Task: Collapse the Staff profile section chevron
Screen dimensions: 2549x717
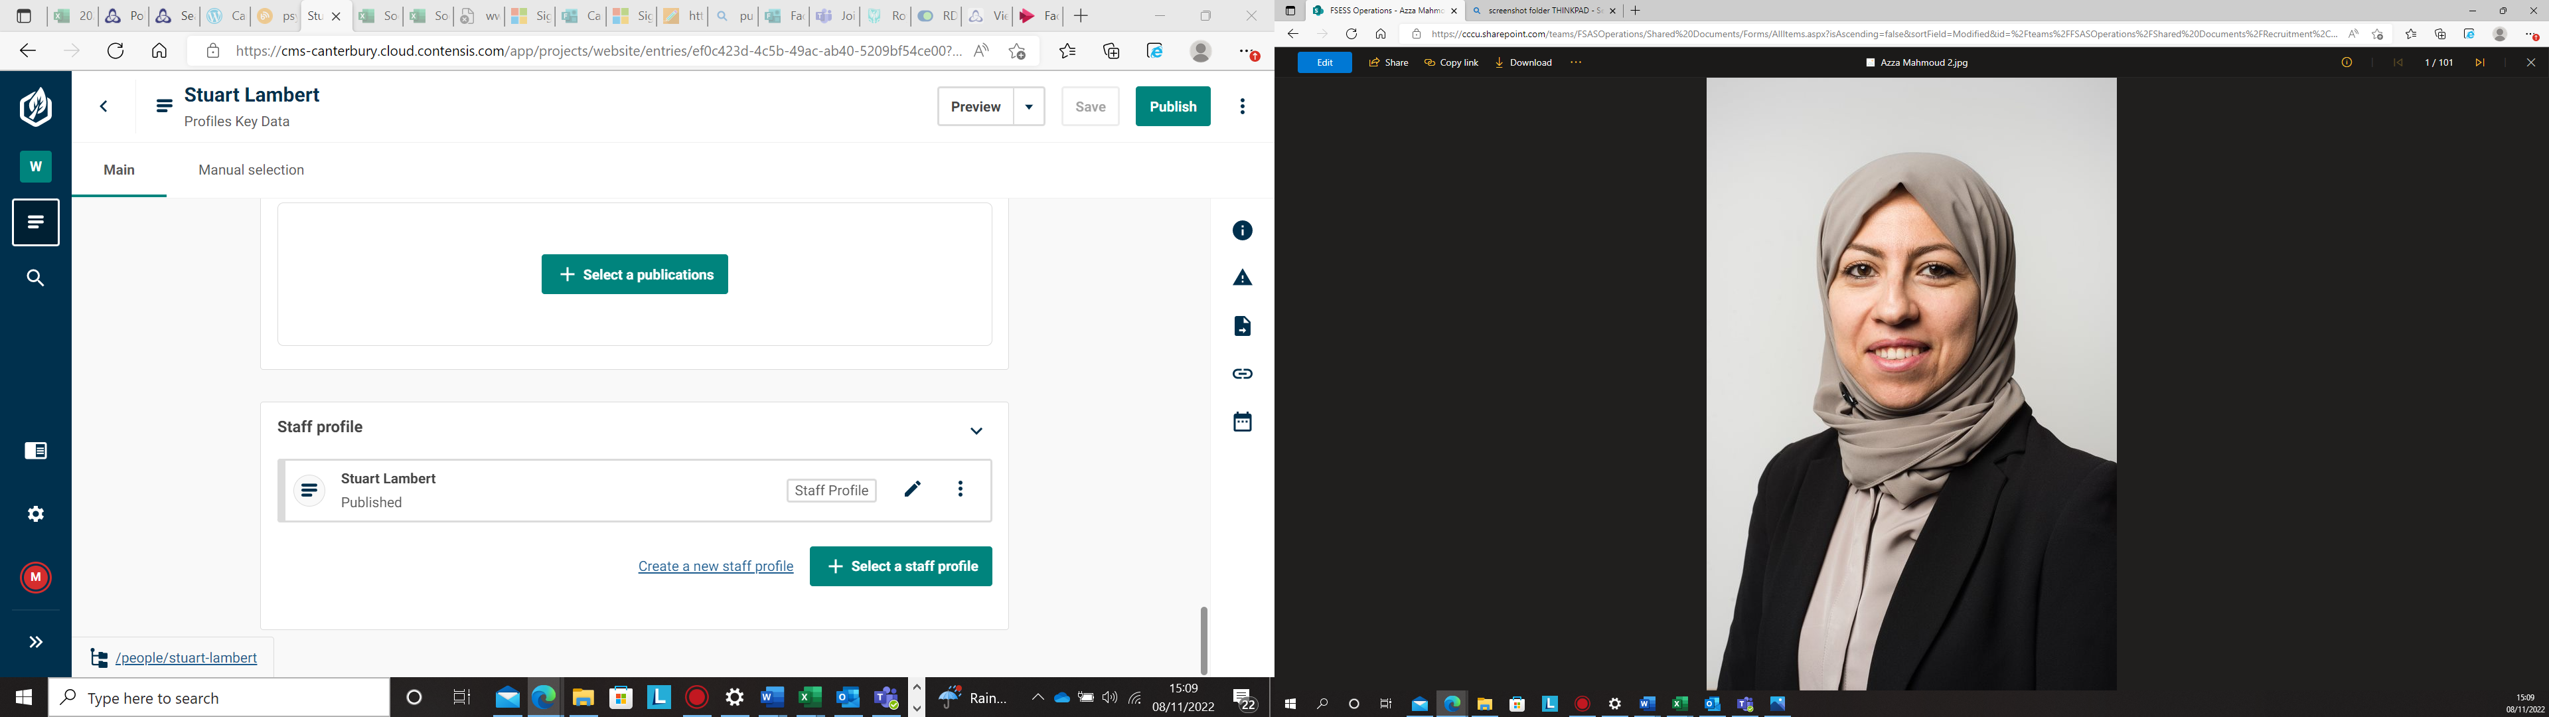Action: (976, 431)
